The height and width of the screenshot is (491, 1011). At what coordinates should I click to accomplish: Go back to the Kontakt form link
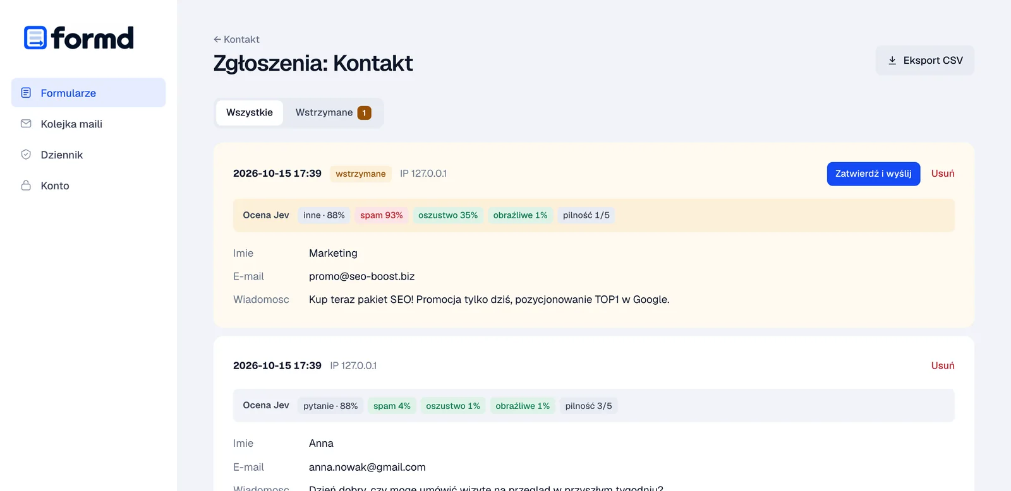[236, 39]
